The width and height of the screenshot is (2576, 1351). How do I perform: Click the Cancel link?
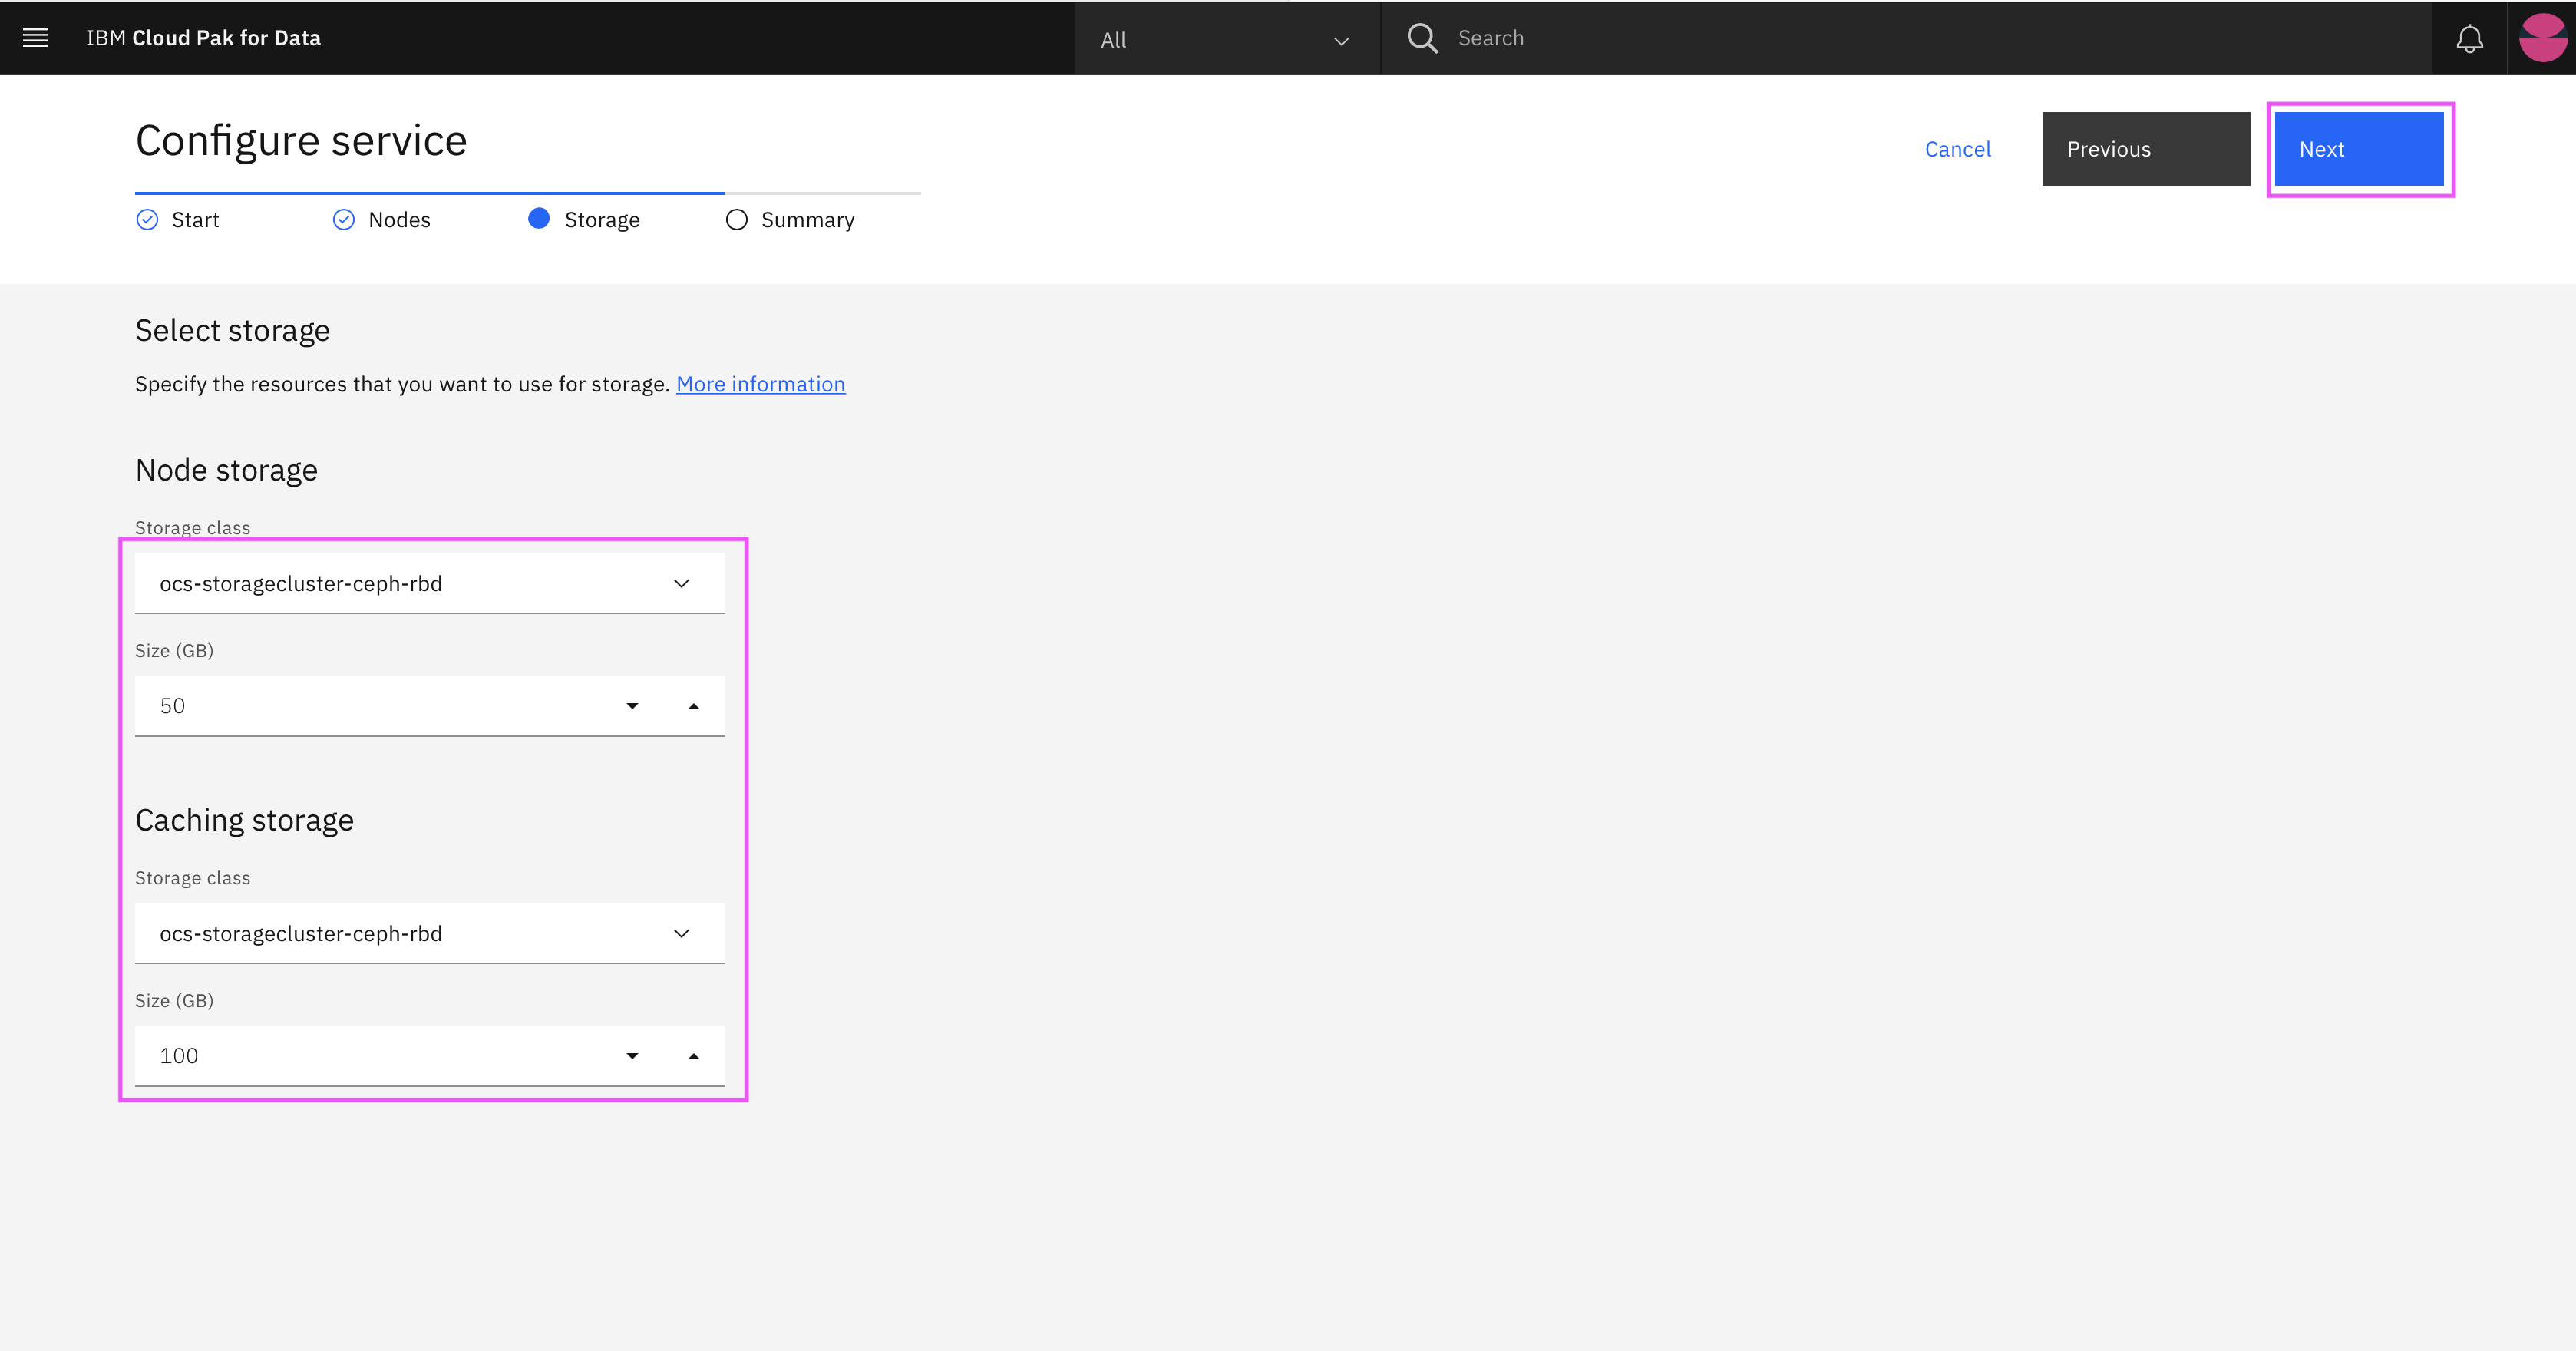point(1957,149)
